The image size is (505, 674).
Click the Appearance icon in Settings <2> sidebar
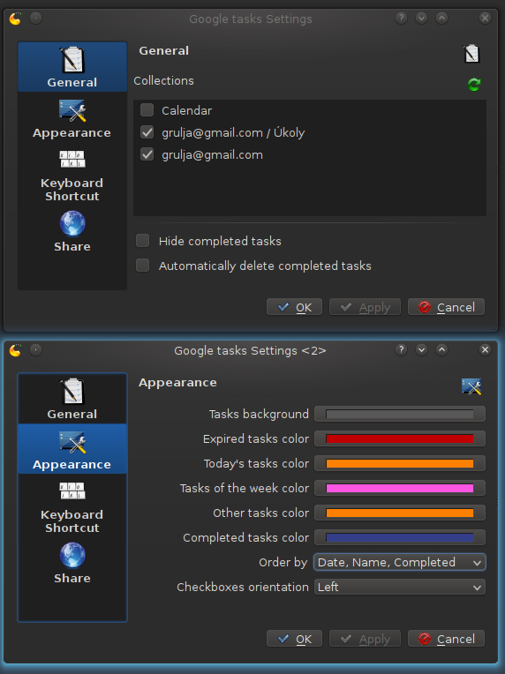[x=72, y=443]
